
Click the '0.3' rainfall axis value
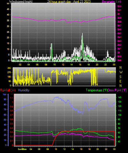tap(12, 132)
